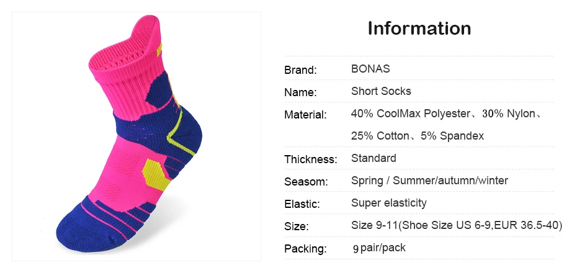Image resolution: width=577 pixels, height=273 pixels.
Task: Click the Size 9-11 shoe size text
Action: 456,226
